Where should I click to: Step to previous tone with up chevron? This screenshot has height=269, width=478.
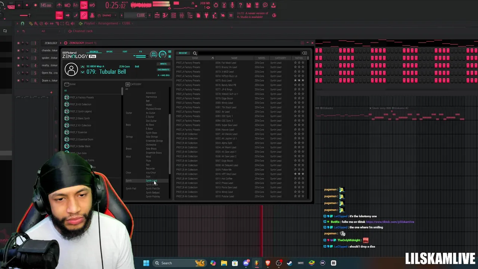click(83, 67)
